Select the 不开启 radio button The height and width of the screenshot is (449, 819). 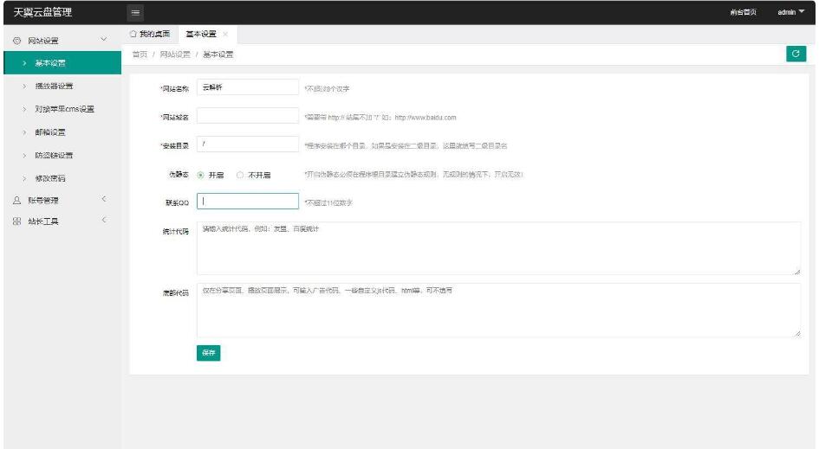coord(241,174)
